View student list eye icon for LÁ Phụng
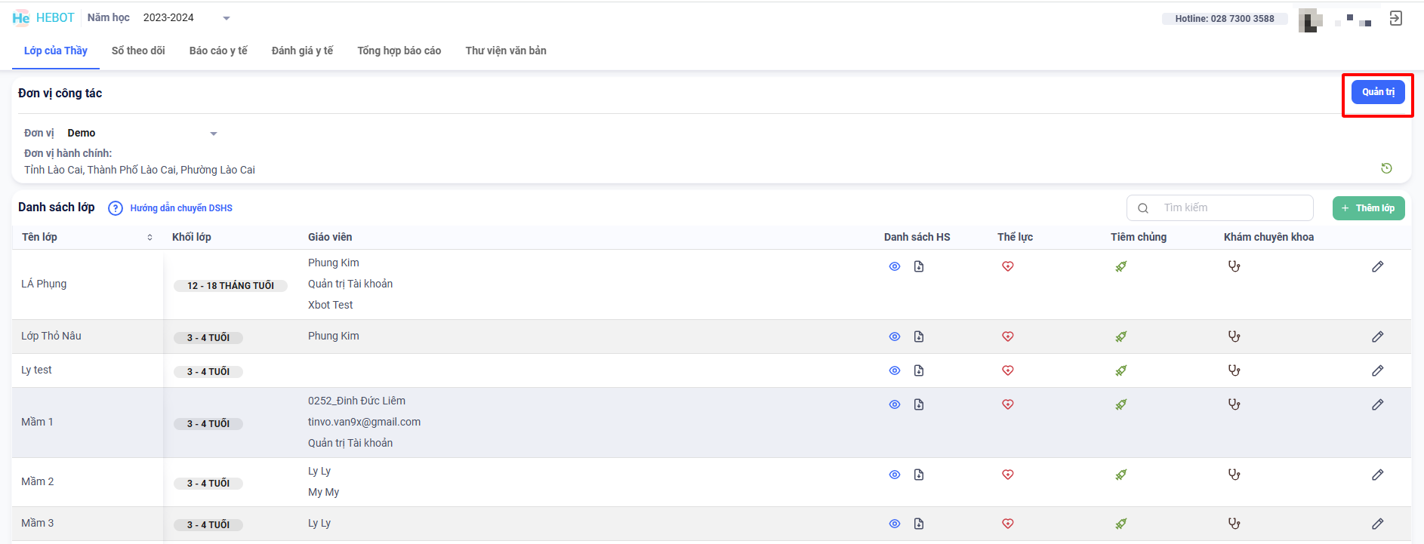The height and width of the screenshot is (544, 1424). click(895, 266)
